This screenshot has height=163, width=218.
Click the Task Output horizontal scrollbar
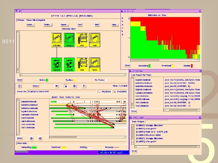click(167, 147)
